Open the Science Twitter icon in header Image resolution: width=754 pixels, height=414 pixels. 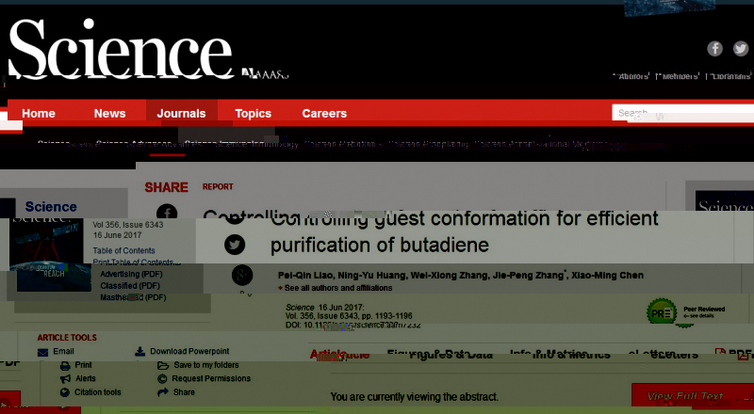[x=741, y=49]
